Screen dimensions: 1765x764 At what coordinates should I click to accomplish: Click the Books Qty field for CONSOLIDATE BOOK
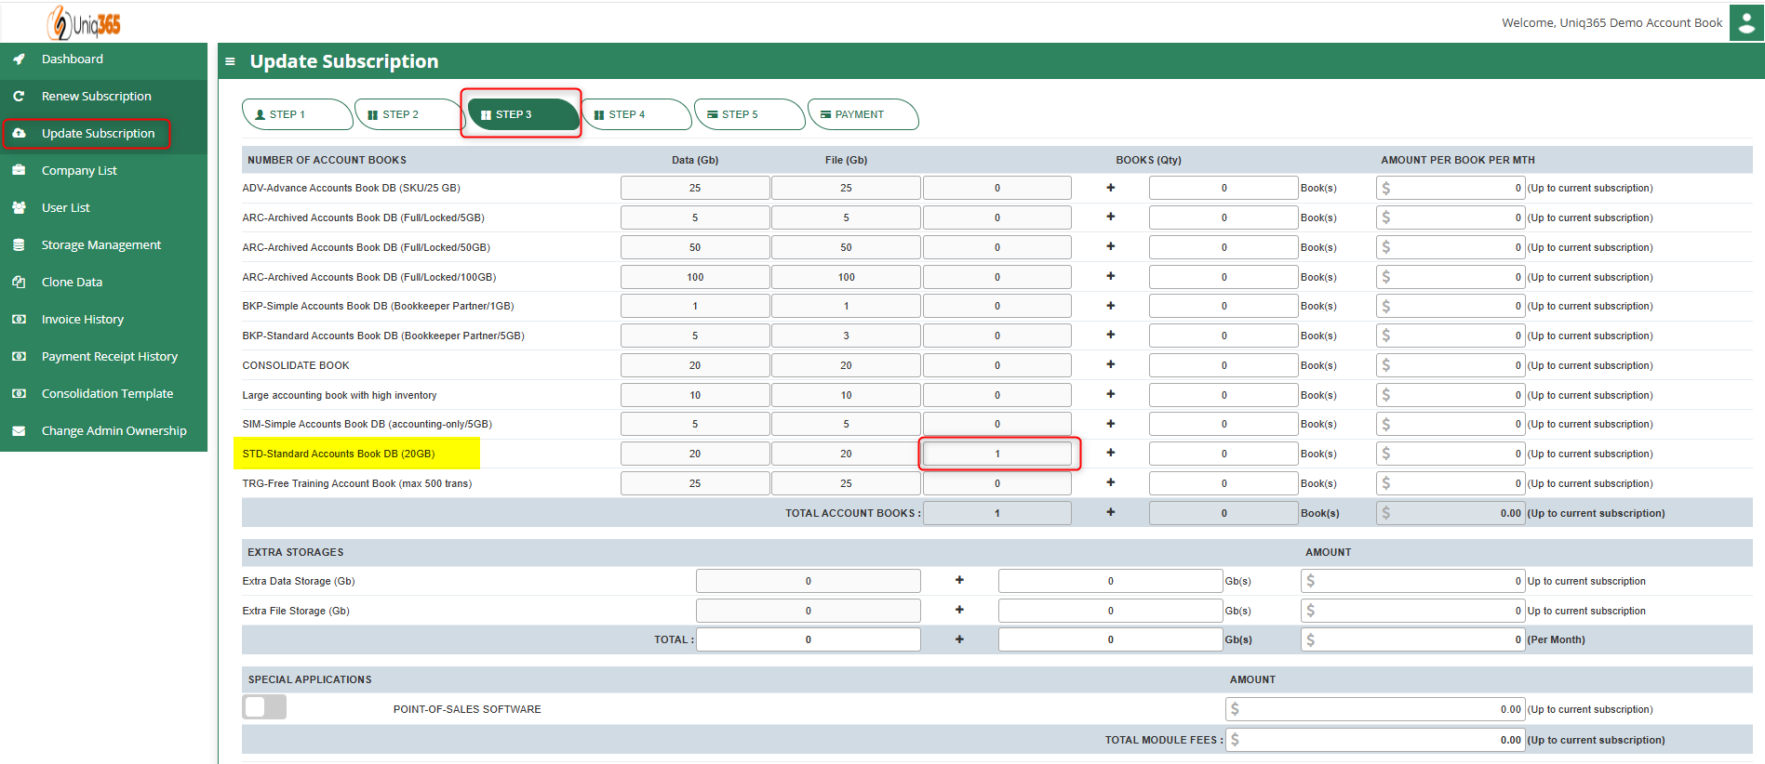(x=1223, y=365)
